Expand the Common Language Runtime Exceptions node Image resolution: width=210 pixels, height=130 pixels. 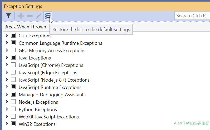7,43
